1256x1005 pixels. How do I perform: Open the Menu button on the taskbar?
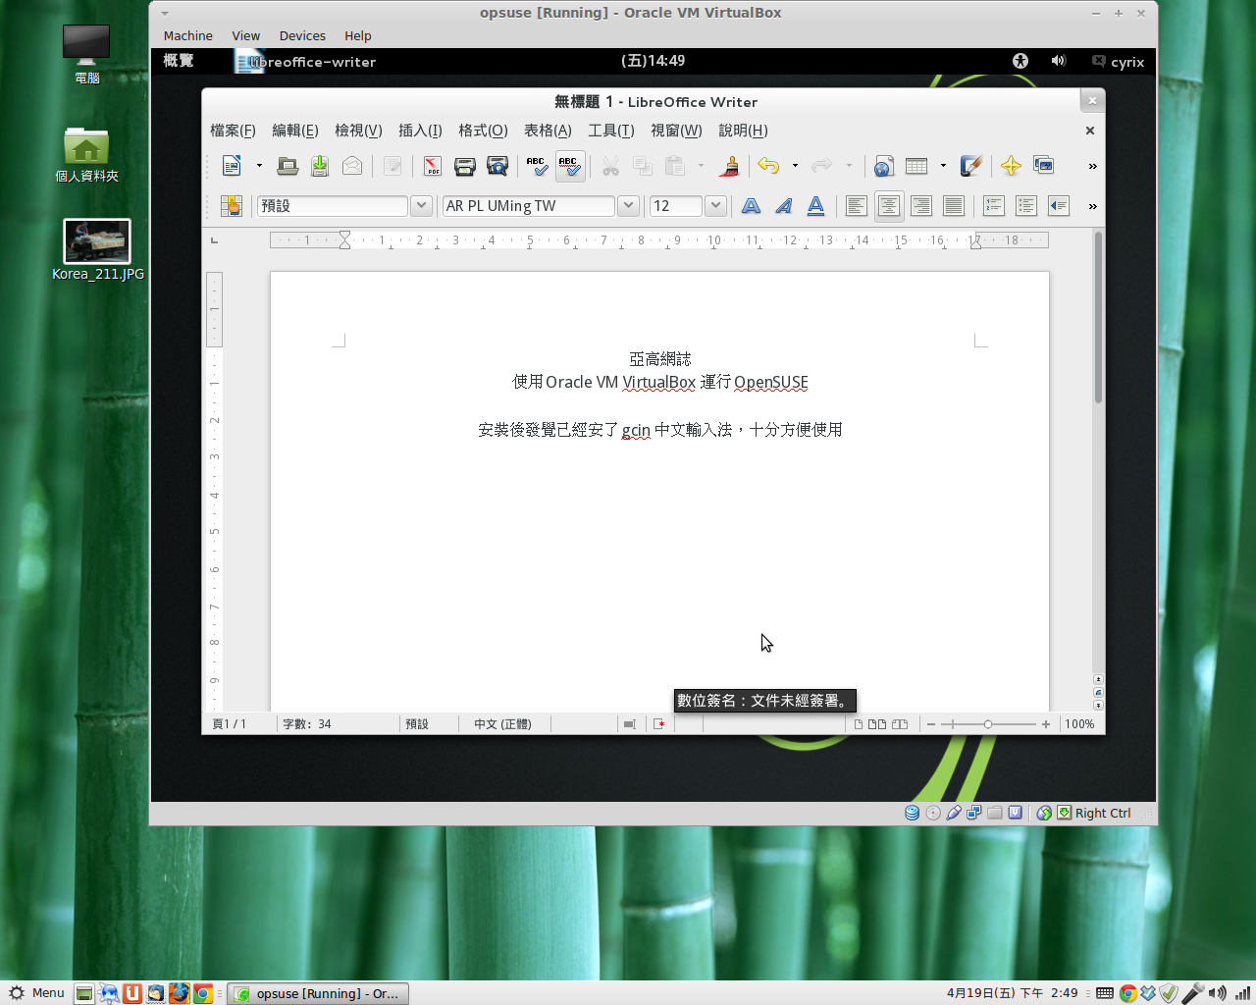[36, 993]
